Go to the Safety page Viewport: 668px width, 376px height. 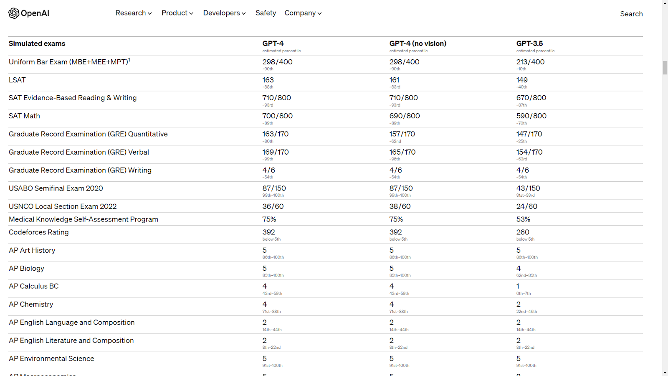pos(266,13)
